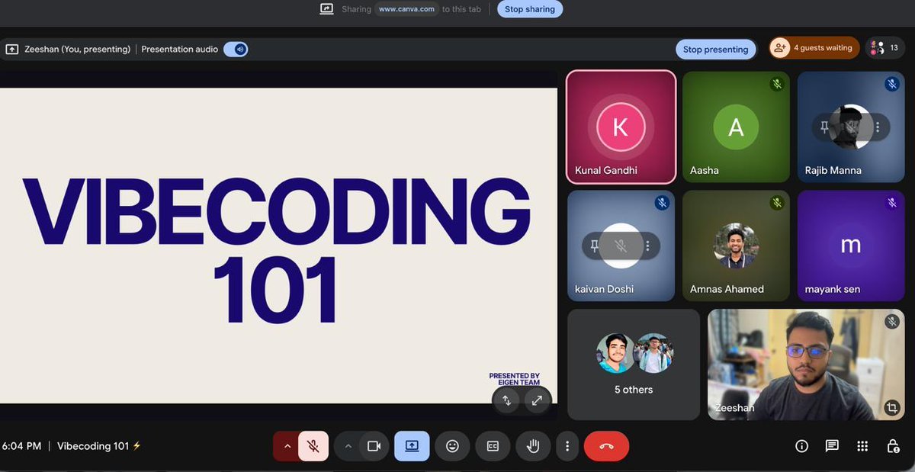The height and width of the screenshot is (472, 915).
Task: Click the red leave call button
Action: [x=606, y=446]
